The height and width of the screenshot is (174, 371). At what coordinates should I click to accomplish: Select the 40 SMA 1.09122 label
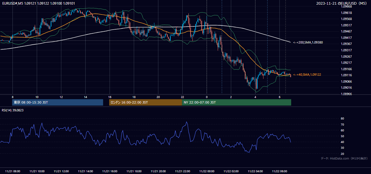(x=307, y=75)
